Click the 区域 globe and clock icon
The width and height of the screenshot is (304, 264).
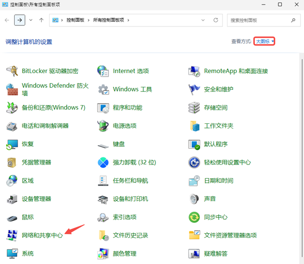point(12,181)
